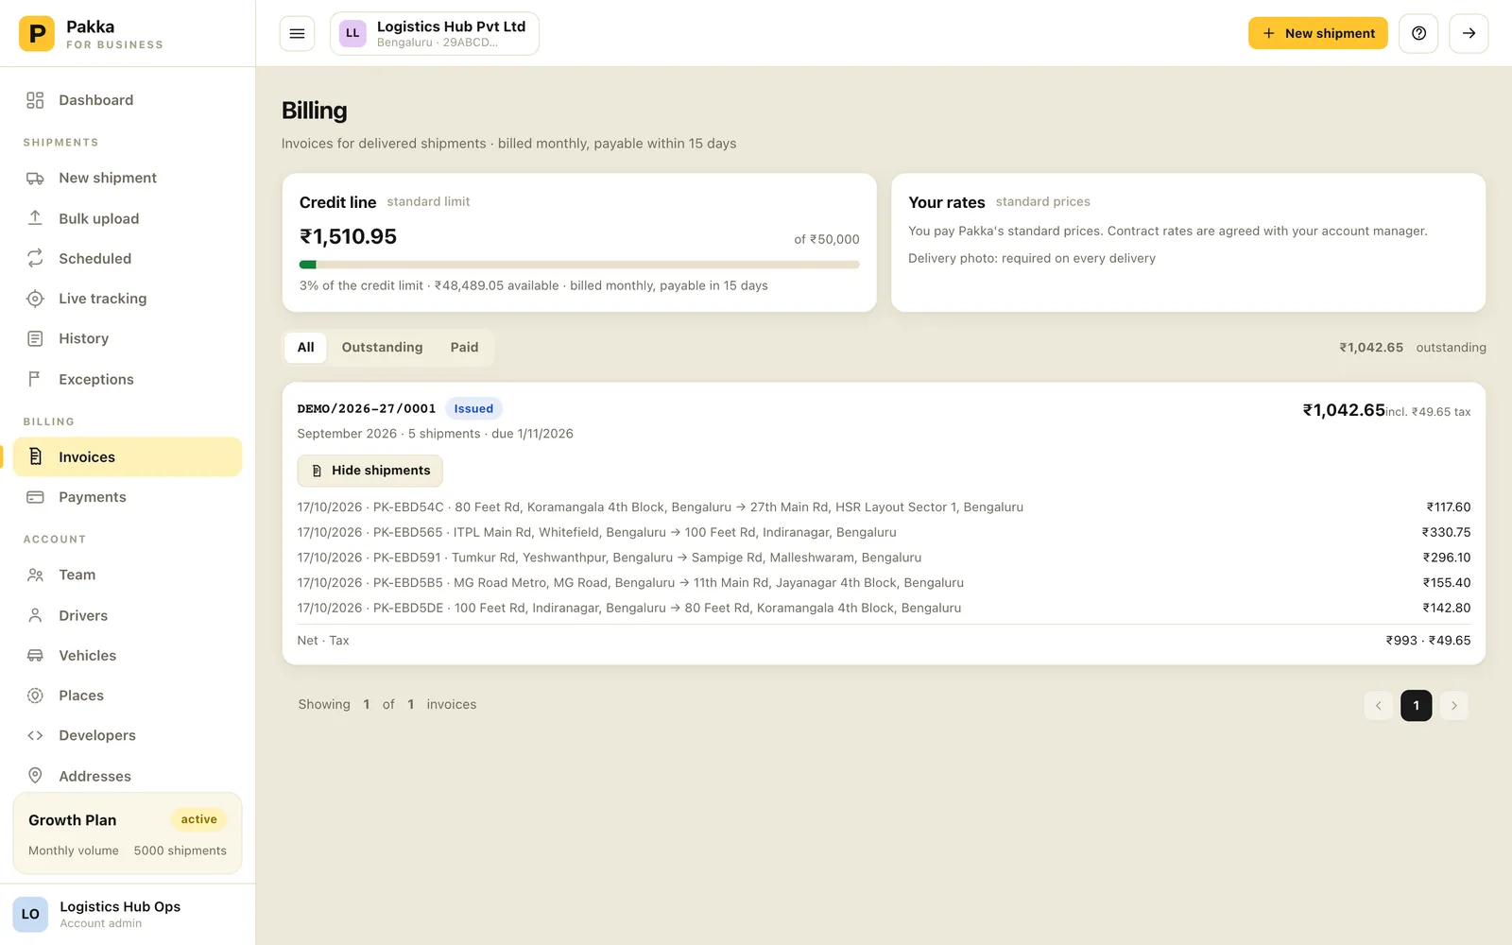The width and height of the screenshot is (1512, 945).
Task: Click invoice number DEMO/2026-27/0001
Action: 367,409
